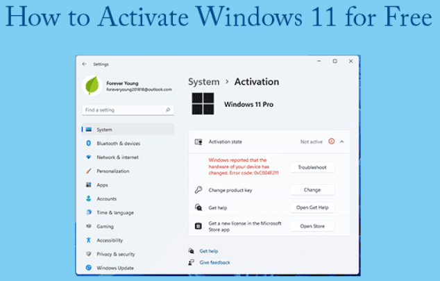Open the Apps settings page
Viewport: 440px width, 281px height.
tap(102, 185)
